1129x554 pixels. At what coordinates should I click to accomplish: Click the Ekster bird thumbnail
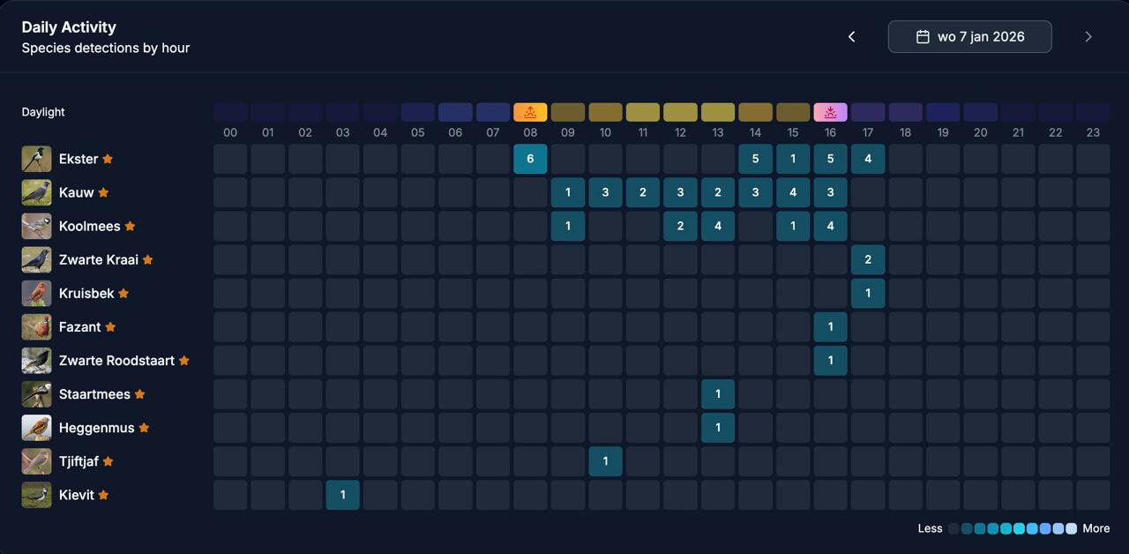(36, 160)
